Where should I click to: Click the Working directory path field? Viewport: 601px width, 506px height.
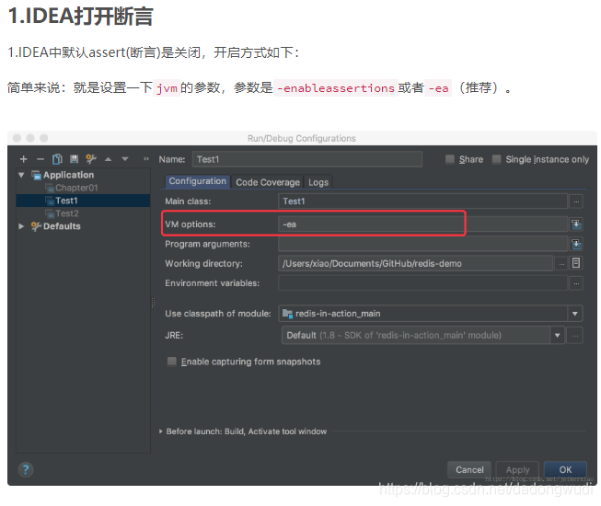[415, 263]
